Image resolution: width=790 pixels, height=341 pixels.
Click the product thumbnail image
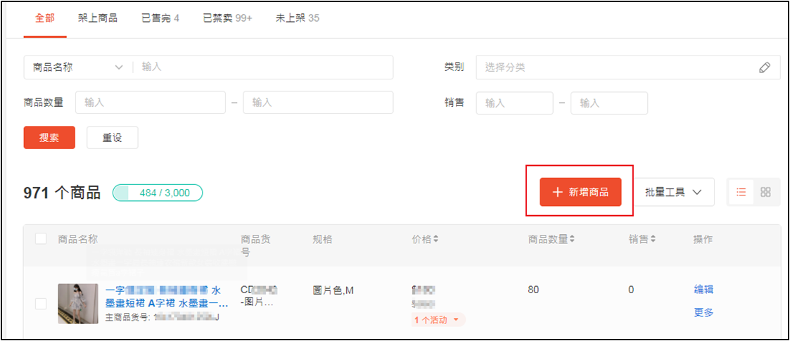[x=78, y=303]
